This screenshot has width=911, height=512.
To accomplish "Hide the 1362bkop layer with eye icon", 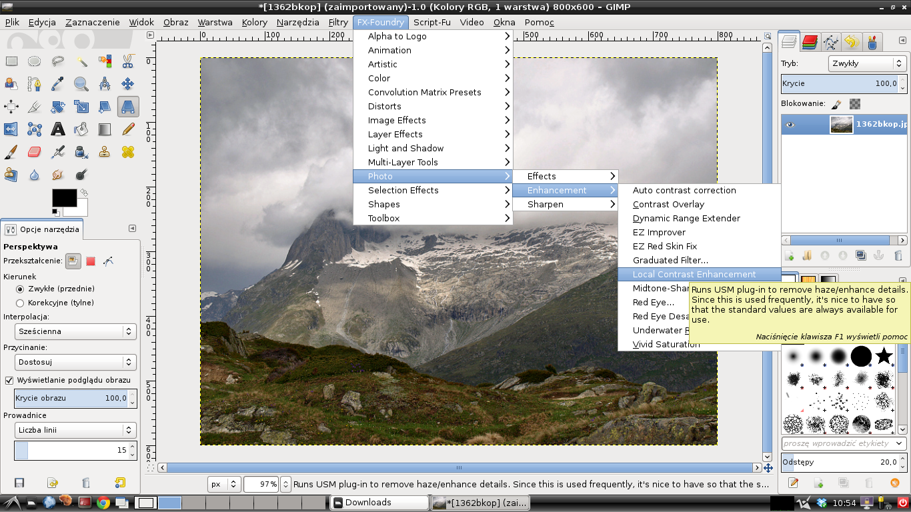I will click(790, 125).
